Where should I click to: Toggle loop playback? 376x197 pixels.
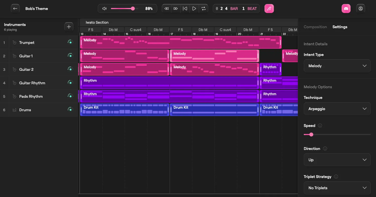[204, 9]
